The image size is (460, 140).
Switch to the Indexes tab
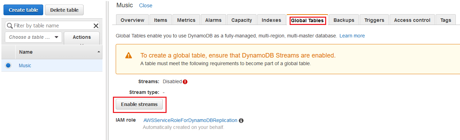271,20
